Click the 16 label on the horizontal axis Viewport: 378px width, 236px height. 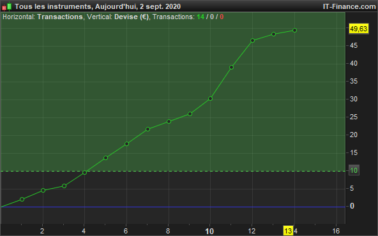(x=336, y=231)
